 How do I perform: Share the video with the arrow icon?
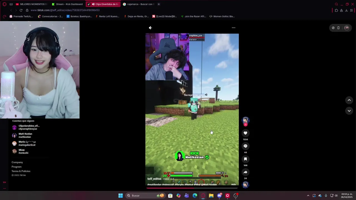tap(245, 172)
